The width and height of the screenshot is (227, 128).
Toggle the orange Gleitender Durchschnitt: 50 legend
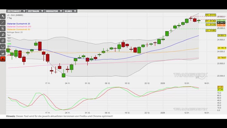pyautogui.click(x=18, y=29)
